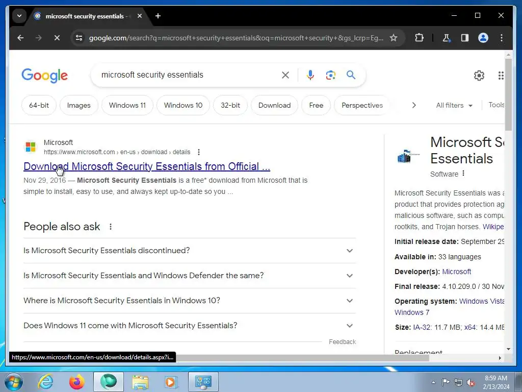Open People also ask options menu
522x392 pixels.
(111, 227)
